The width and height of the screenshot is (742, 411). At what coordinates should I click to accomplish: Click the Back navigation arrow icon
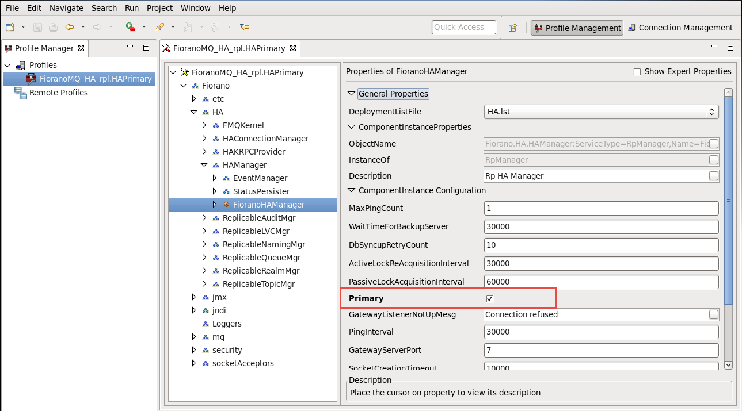click(x=70, y=27)
